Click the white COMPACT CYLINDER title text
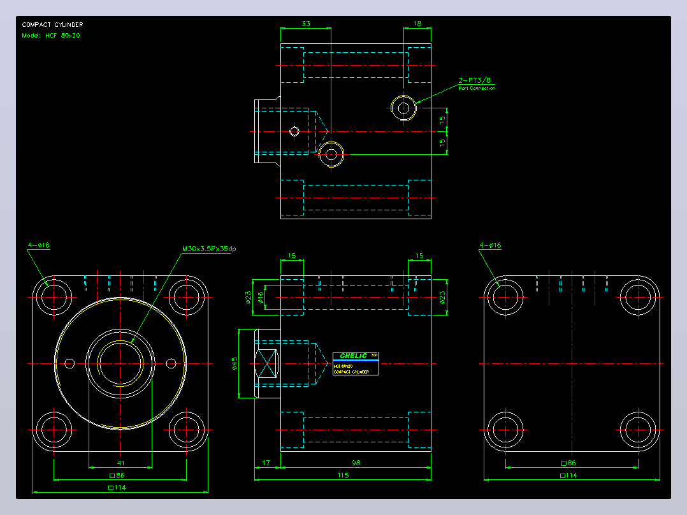This screenshot has height=515, width=687. tap(52, 25)
